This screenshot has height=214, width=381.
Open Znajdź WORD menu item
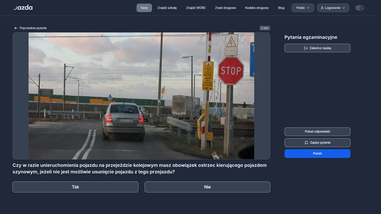pyautogui.click(x=196, y=8)
